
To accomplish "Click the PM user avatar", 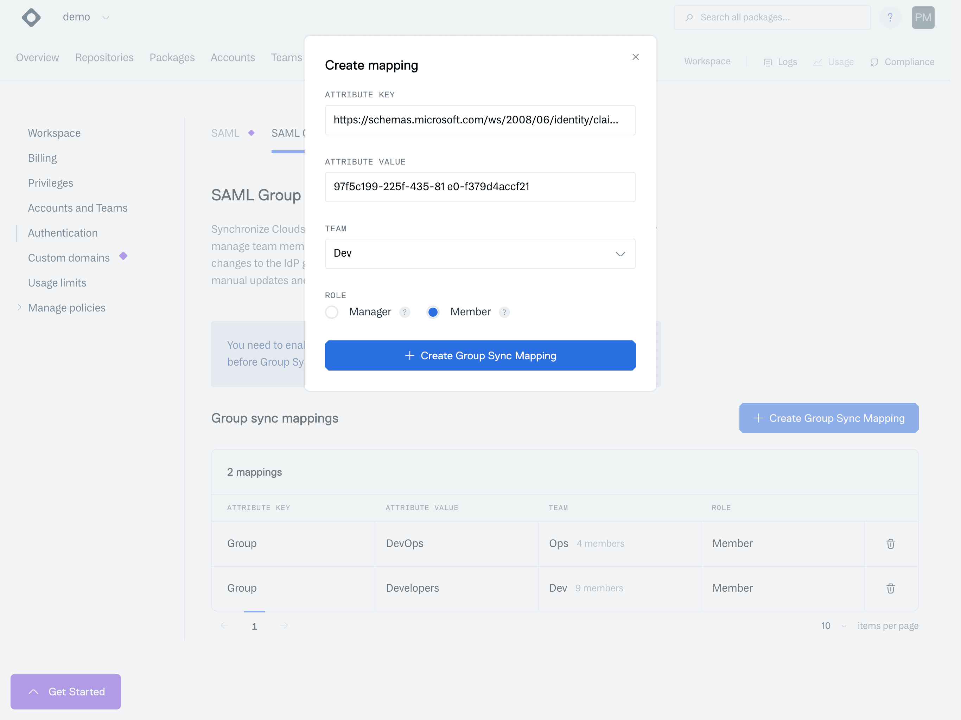I will coord(923,17).
